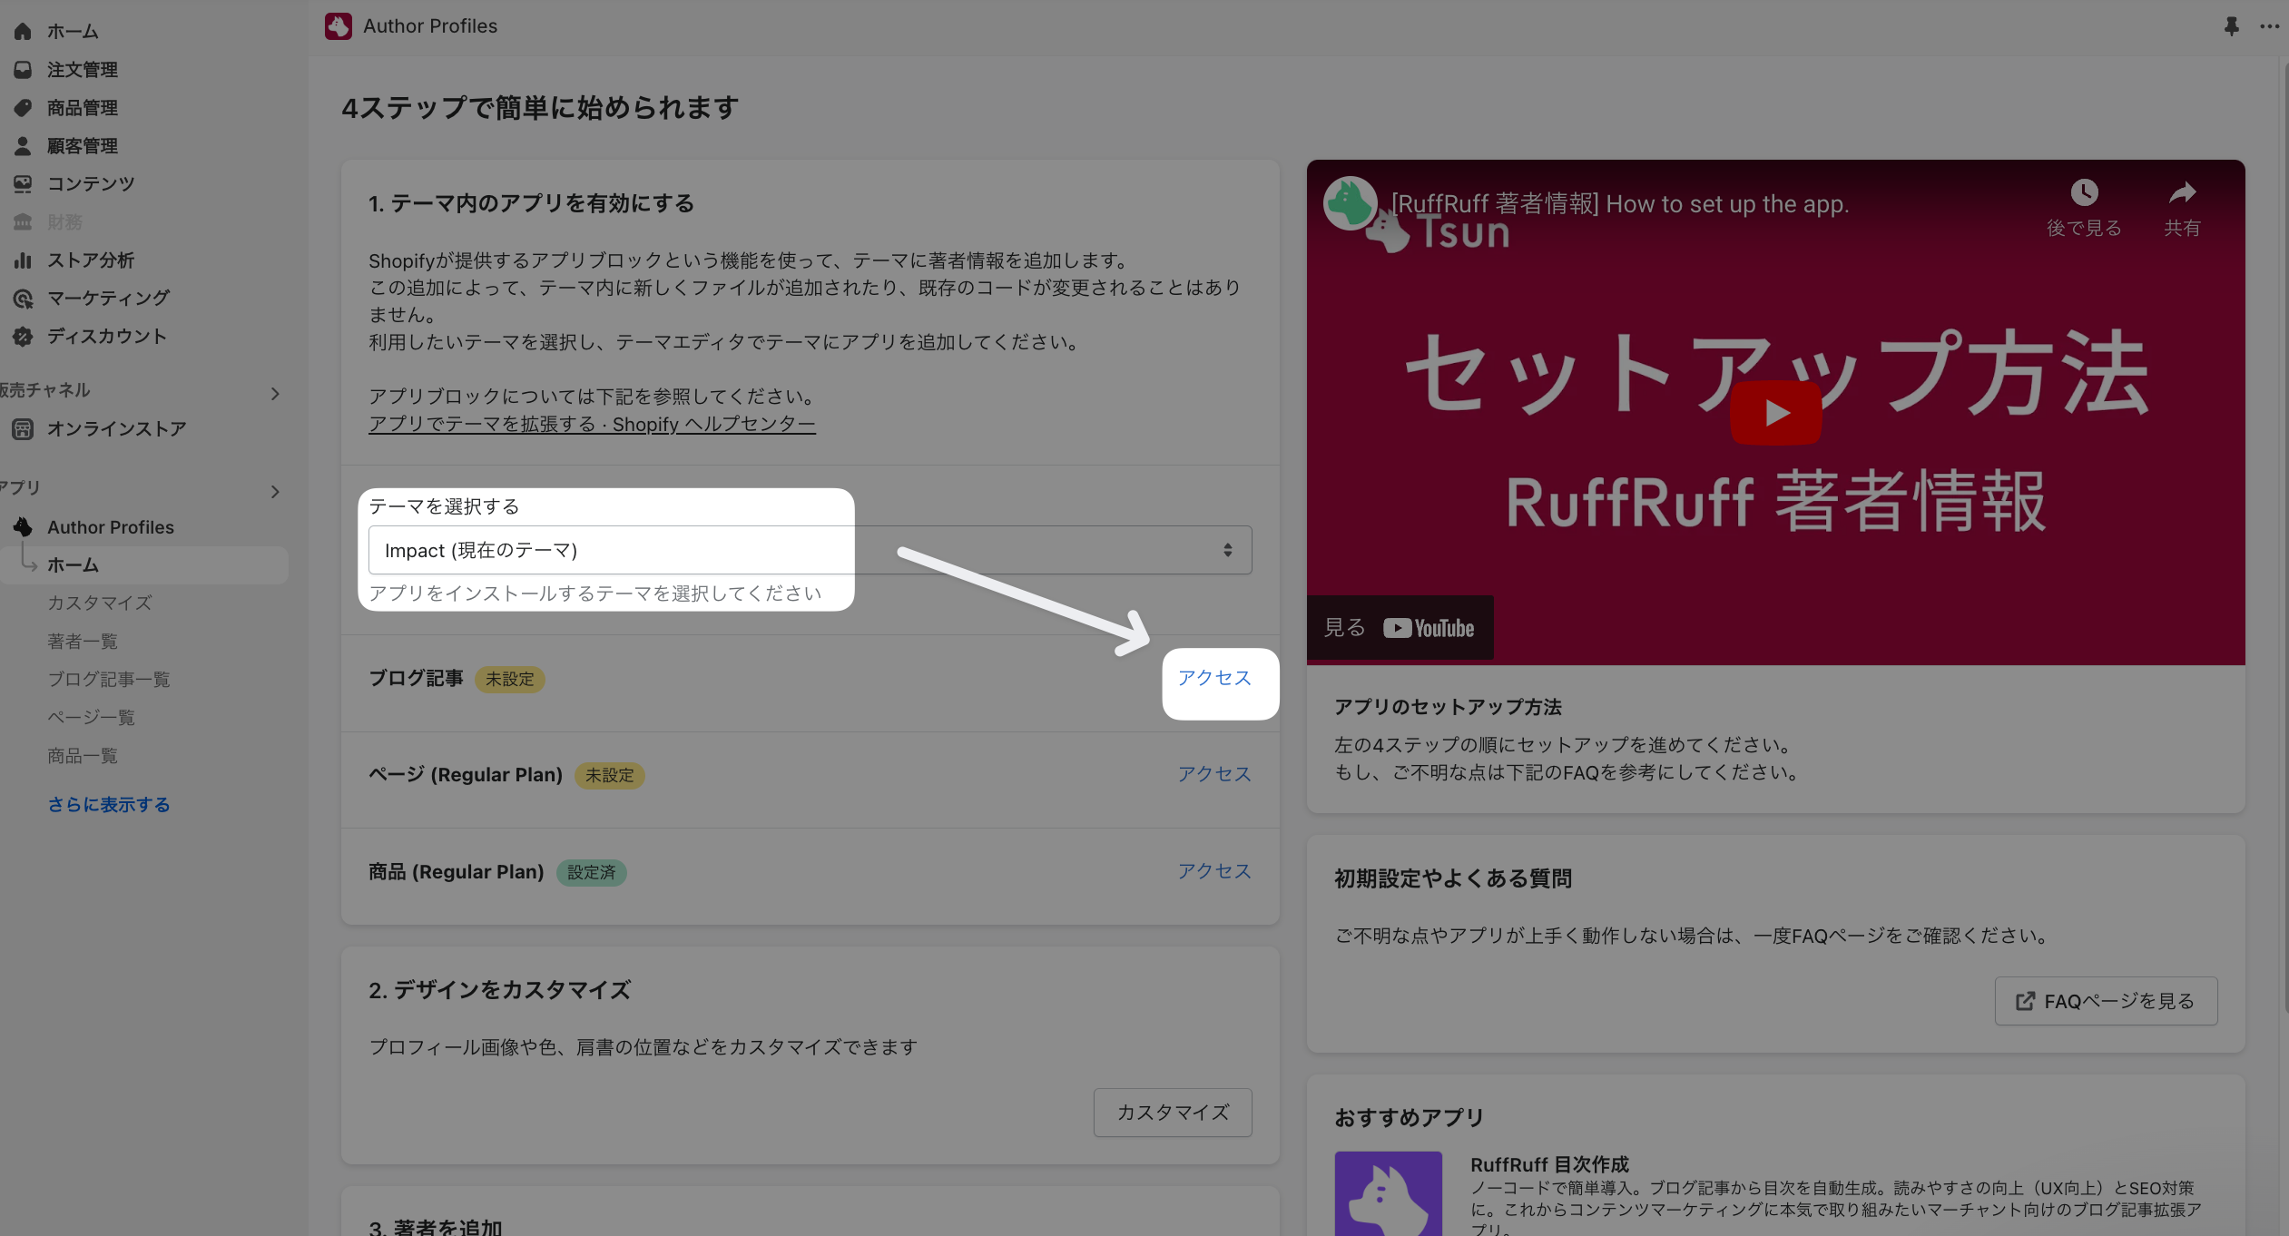2289x1236 pixels.
Task: Click the ホーム house icon in the sidebar
Action: (23, 32)
